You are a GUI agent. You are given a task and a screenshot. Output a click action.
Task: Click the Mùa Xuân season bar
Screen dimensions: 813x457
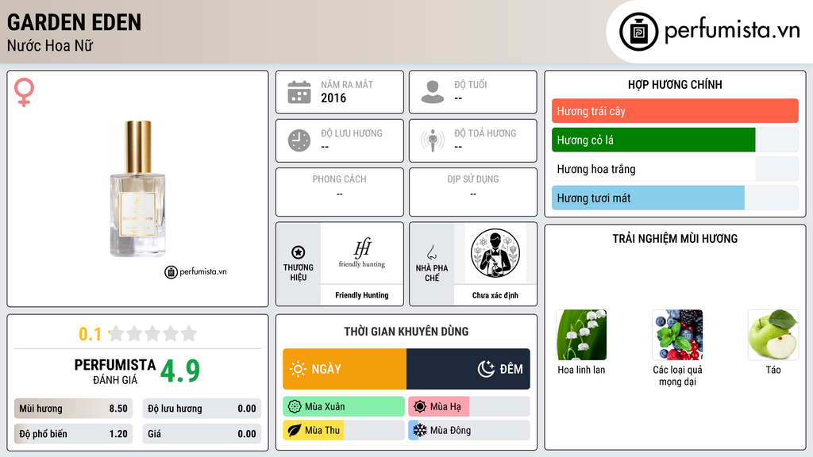344,407
